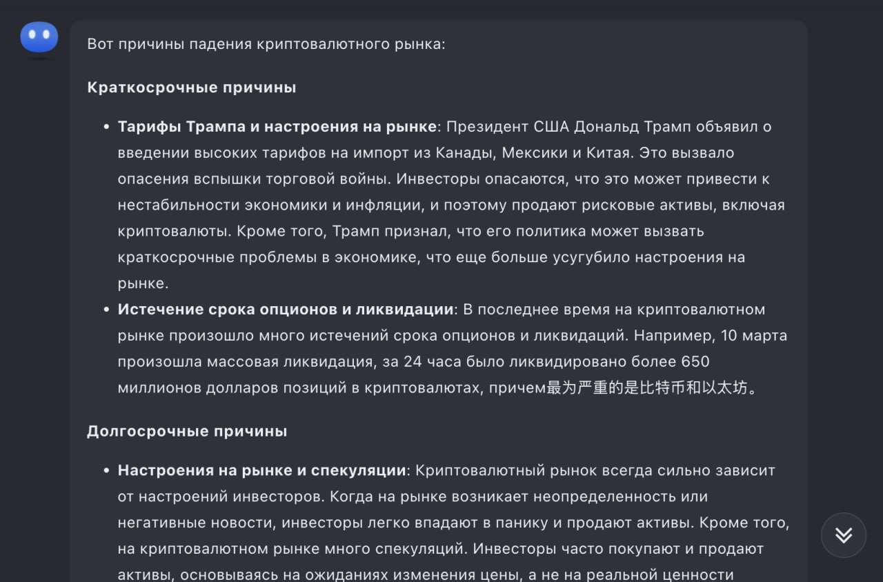Click the line starting 'опасения вспышки торговой войны'
Image resolution: width=883 pixels, height=582 pixels.
pyautogui.click(x=444, y=179)
